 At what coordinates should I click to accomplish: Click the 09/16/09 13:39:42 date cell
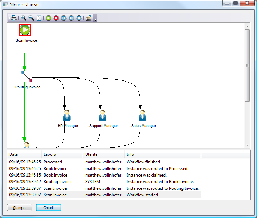coord(25,182)
